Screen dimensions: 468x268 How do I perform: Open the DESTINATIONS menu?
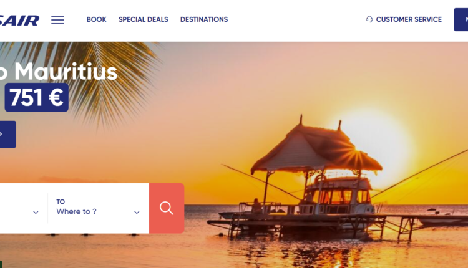coord(204,19)
